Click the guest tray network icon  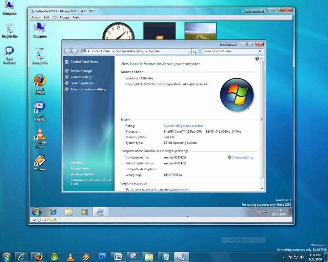(x=265, y=212)
